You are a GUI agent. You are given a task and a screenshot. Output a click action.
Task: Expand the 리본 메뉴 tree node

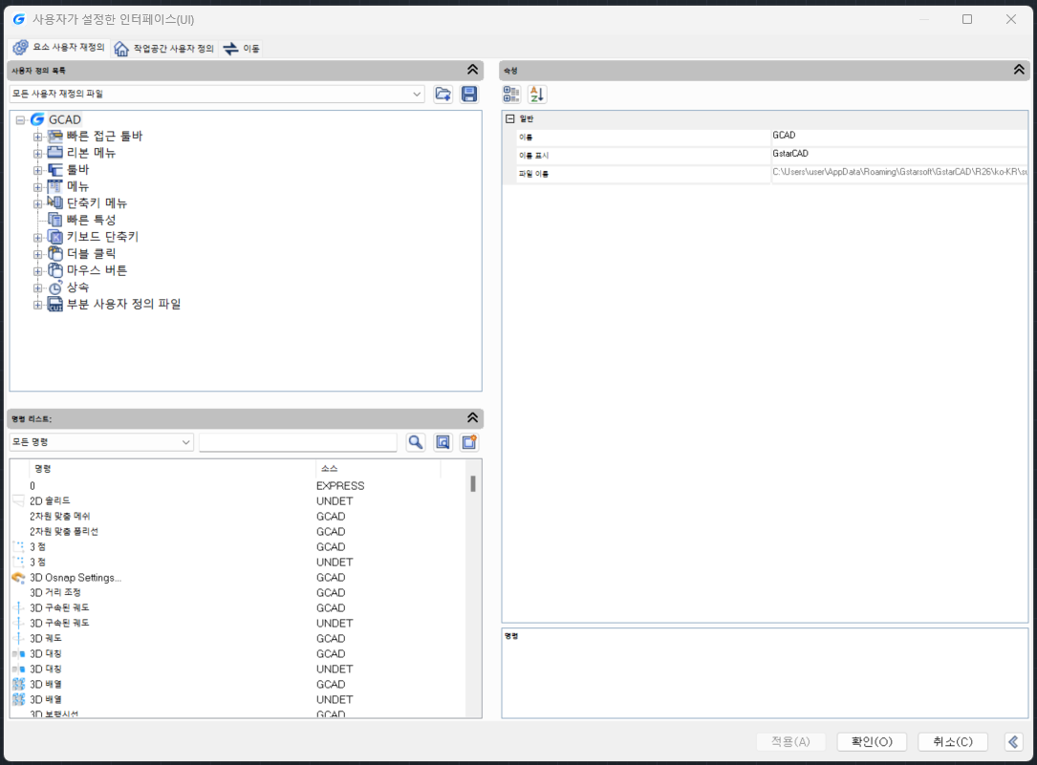pyautogui.click(x=38, y=153)
